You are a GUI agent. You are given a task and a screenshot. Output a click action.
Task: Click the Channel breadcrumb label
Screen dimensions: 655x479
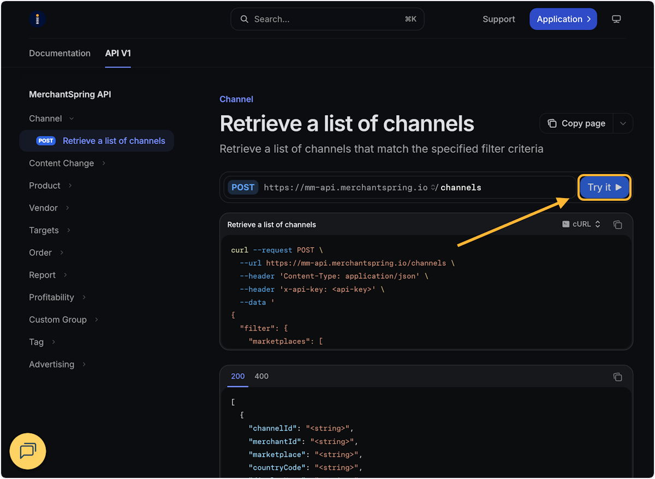(x=236, y=99)
